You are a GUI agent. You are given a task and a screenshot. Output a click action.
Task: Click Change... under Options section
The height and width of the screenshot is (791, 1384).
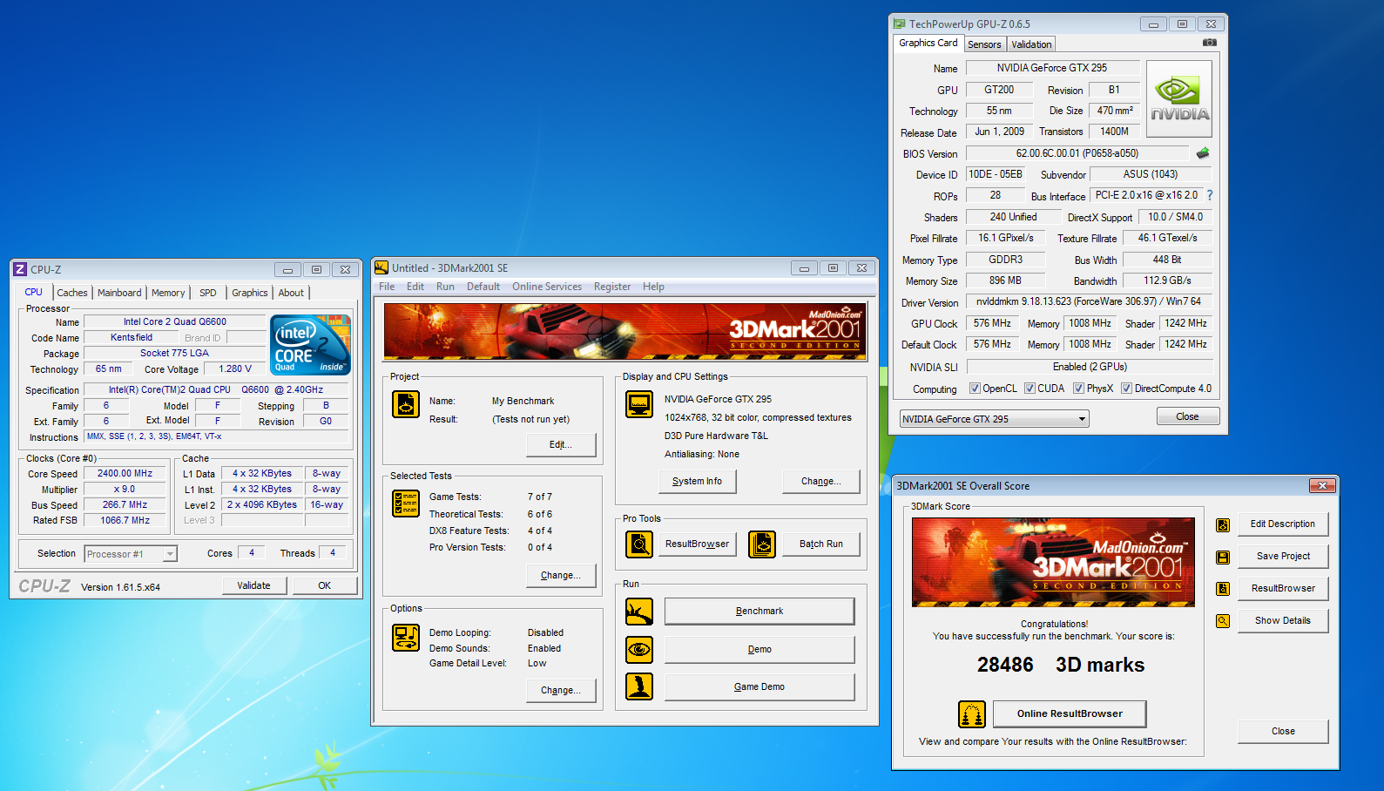561,690
